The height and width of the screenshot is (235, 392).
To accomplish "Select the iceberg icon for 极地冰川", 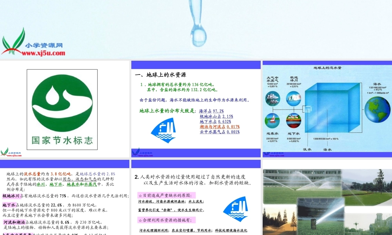I will pyautogui.click(x=293, y=98).
